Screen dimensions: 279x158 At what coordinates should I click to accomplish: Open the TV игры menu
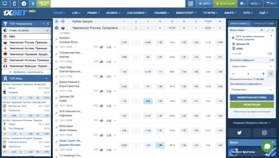click(x=211, y=13)
